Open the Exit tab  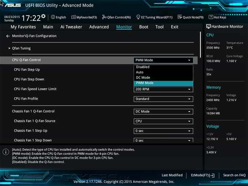coord(175,27)
